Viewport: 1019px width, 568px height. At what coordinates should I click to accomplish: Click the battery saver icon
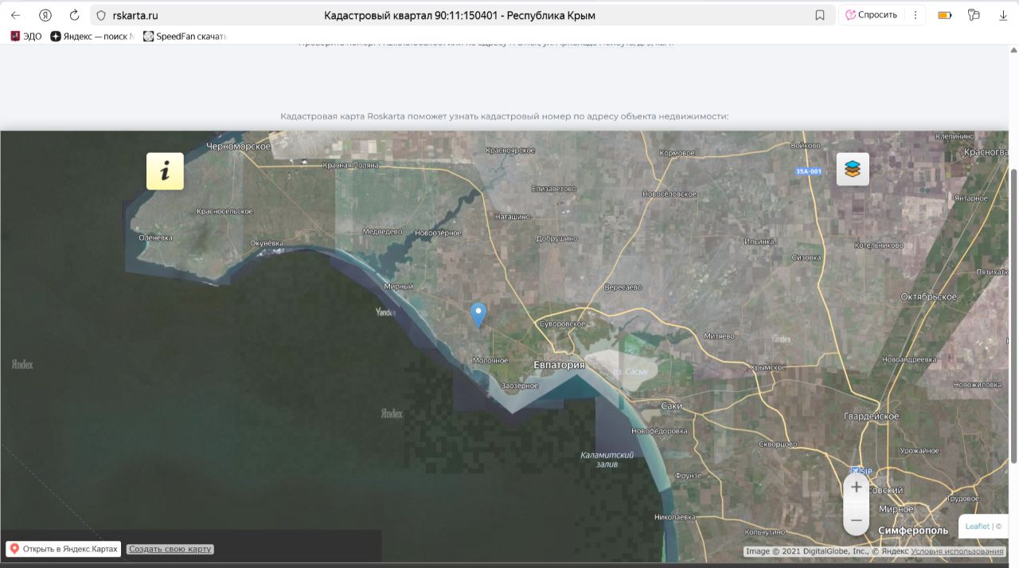[945, 15]
